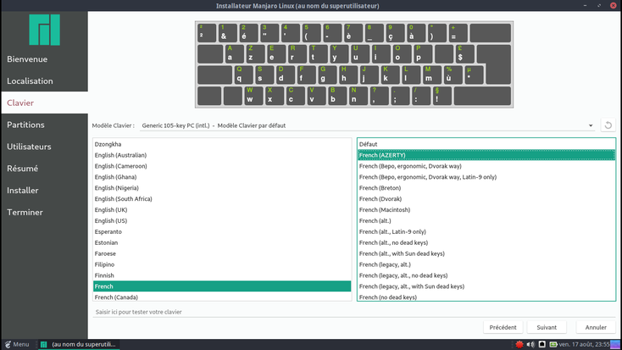Select French (Breton) variant

(486, 187)
